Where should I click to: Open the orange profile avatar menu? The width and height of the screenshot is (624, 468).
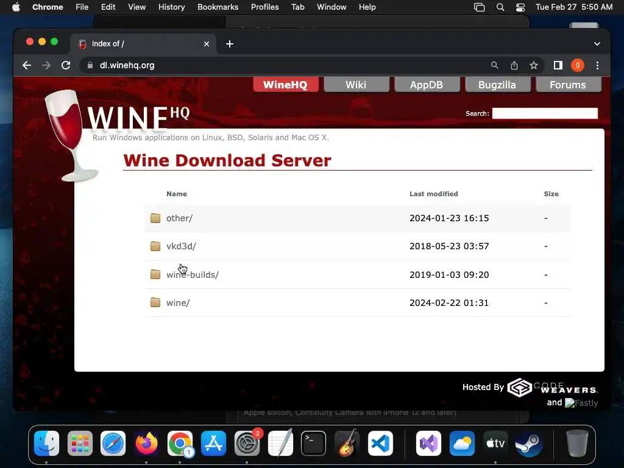pos(578,65)
